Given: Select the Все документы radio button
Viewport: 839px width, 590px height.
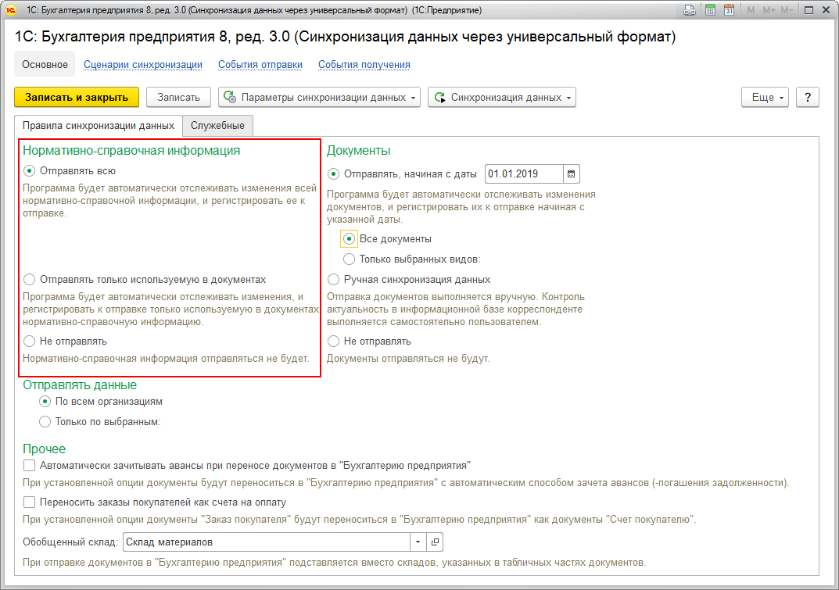Looking at the screenshot, I should (349, 238).
